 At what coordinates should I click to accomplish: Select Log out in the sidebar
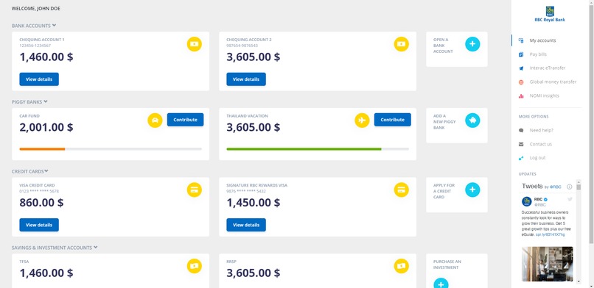pos(537,158)
